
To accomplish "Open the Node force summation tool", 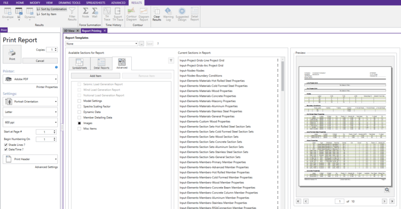I will pyautogui.click(x=85, y=12).
